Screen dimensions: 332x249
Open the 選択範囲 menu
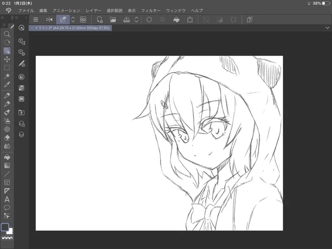(x=114, y=11)
